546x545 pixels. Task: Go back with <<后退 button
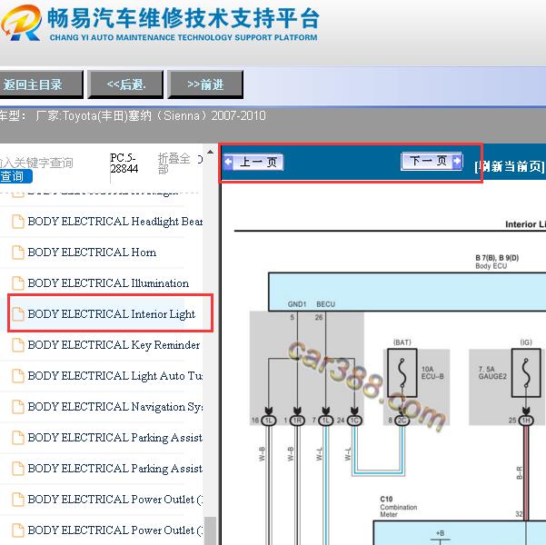[x=125, y=84]
